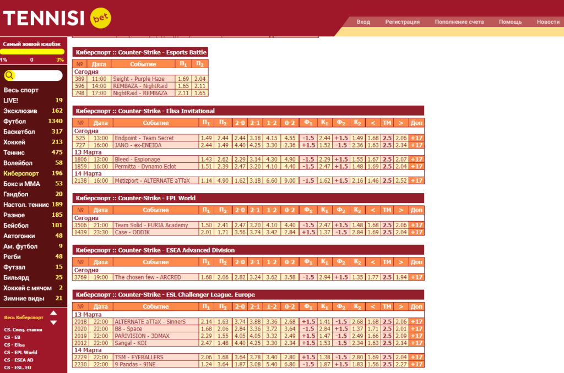Select Весь спорт in sidebar
Screen dimensions: 564x373
pyautogui.click(x=21, y=90)
